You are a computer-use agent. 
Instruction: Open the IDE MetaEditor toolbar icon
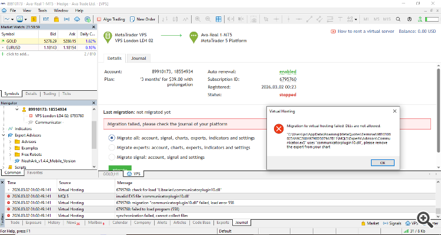point(46,19)
